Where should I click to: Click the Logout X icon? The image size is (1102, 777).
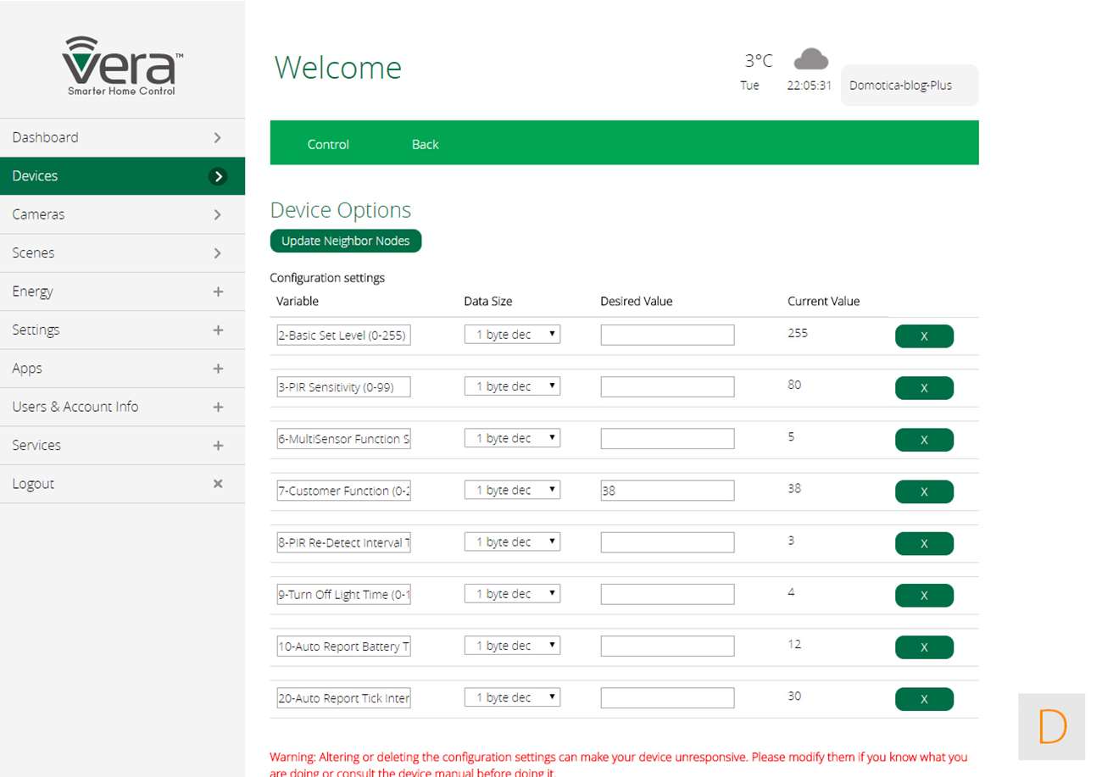pos(218,484)
